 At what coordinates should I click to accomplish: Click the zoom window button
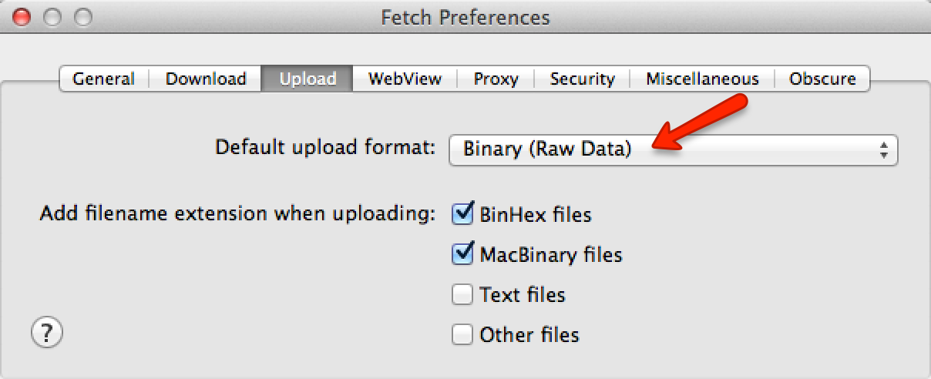pyautogui.click(x=82, y=16)
